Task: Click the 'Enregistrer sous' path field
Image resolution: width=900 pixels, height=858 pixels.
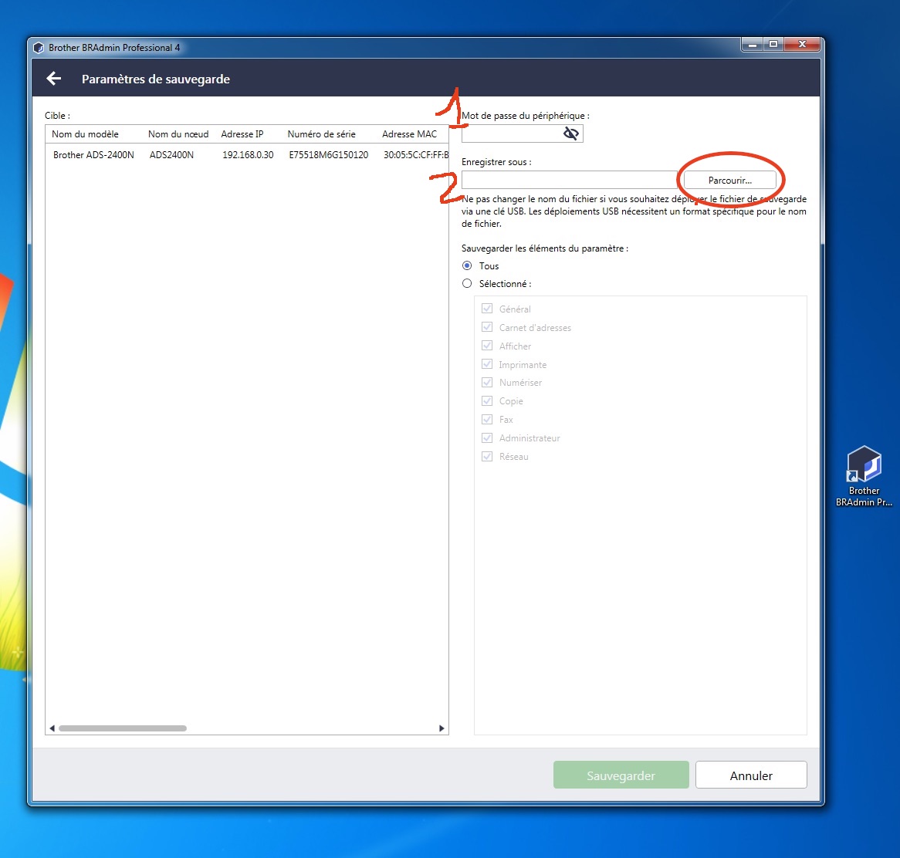Action: click(568, 180)
